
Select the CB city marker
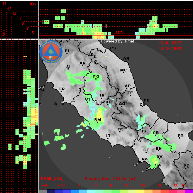156,135
